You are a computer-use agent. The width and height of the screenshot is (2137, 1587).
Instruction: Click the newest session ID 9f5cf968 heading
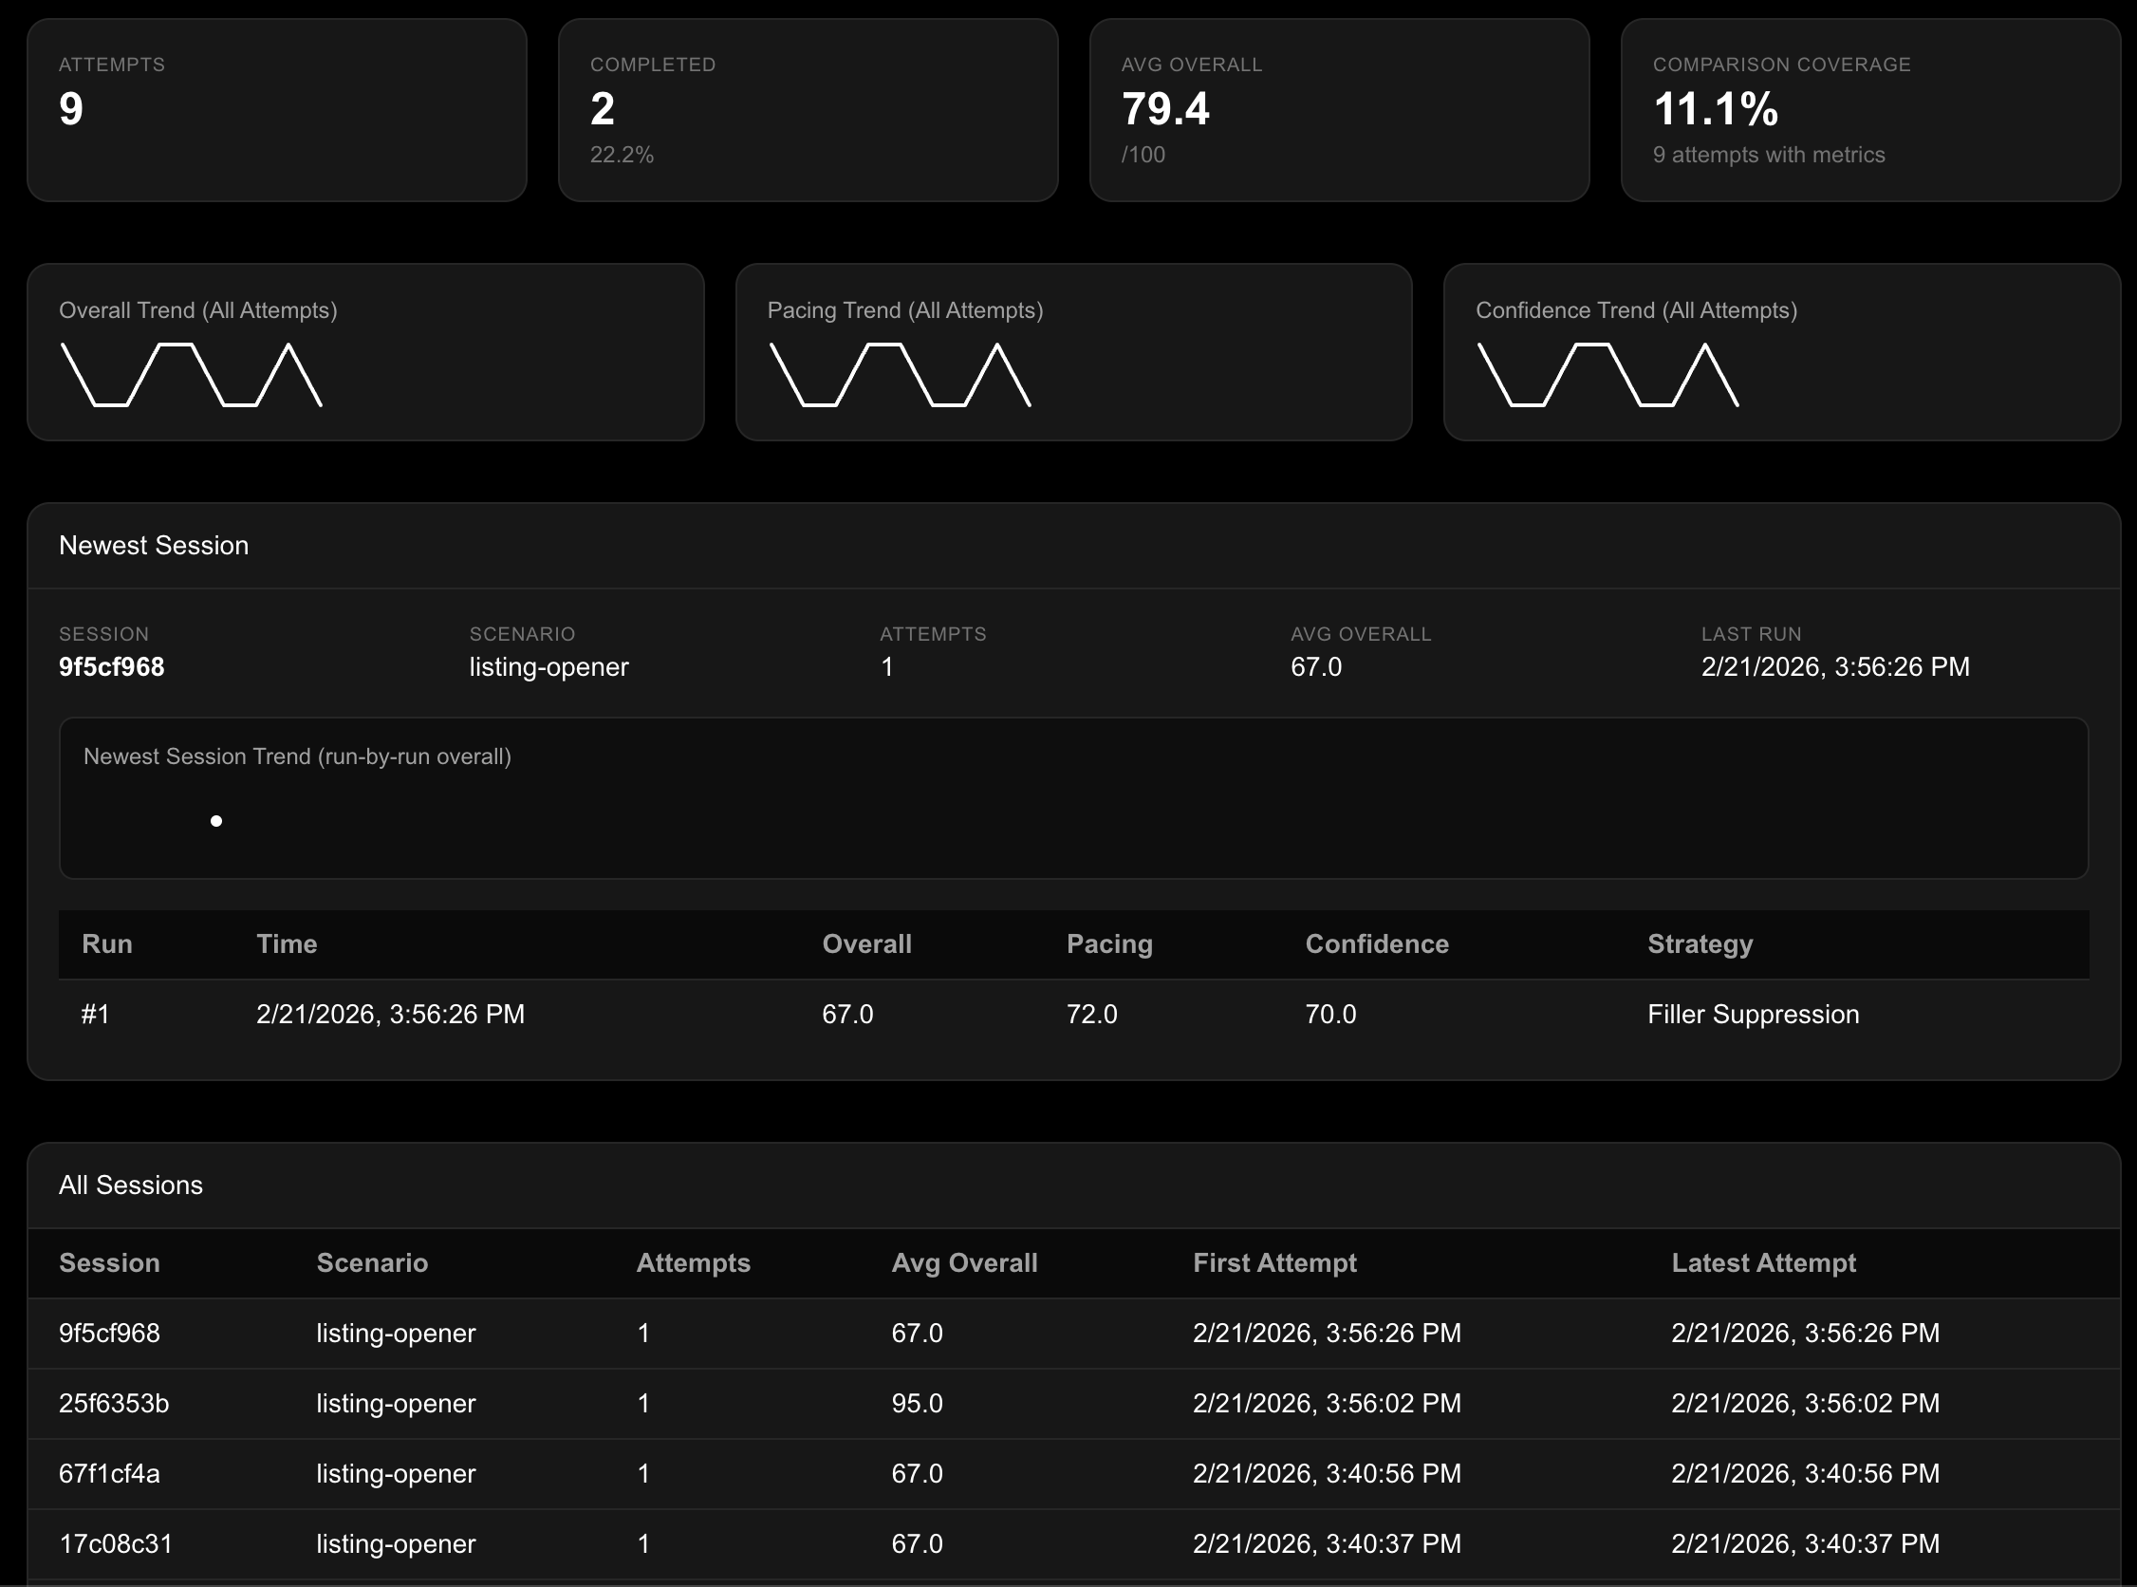tap(111, 666)
